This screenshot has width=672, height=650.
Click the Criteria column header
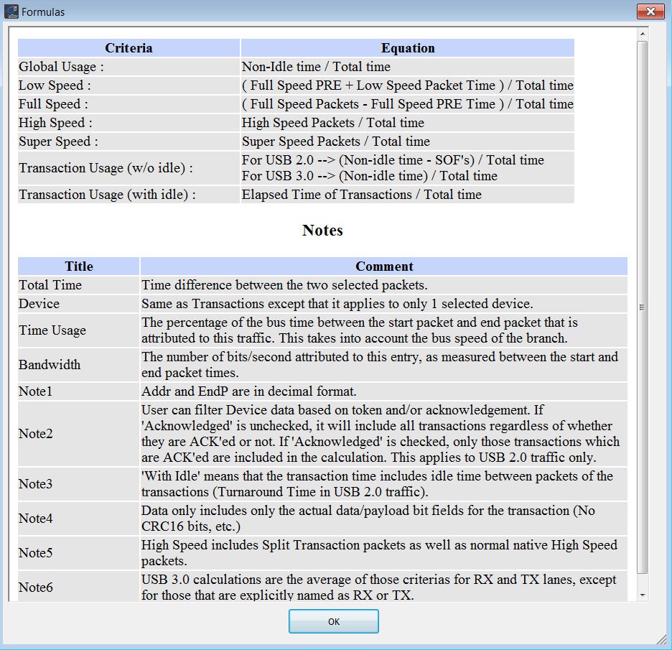[129, 48]
